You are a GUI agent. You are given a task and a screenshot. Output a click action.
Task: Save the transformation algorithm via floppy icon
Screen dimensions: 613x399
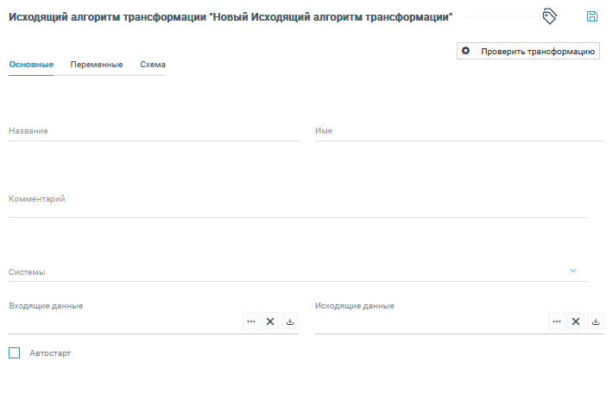(592, 16)
